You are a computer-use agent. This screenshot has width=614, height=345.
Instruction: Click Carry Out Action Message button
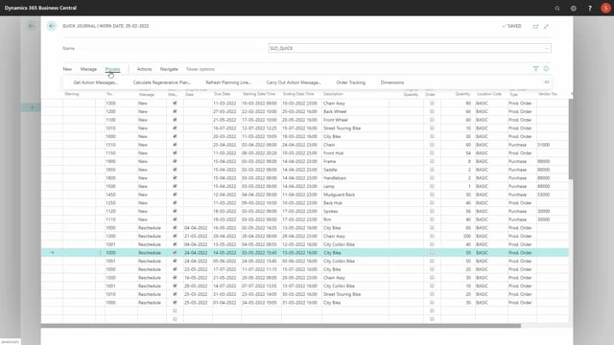294,82
